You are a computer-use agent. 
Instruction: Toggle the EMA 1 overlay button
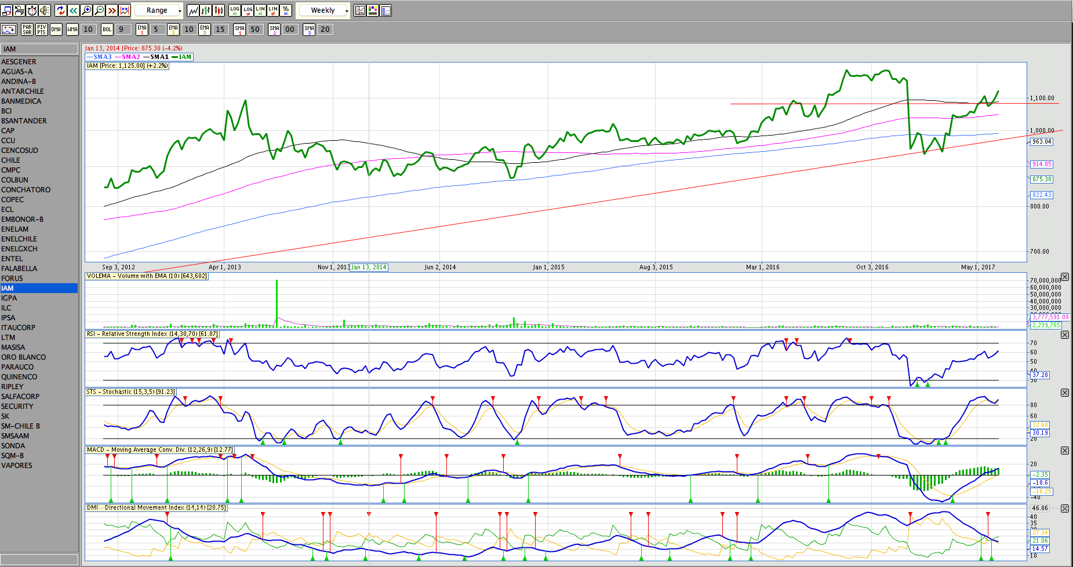tap(142, 30)
